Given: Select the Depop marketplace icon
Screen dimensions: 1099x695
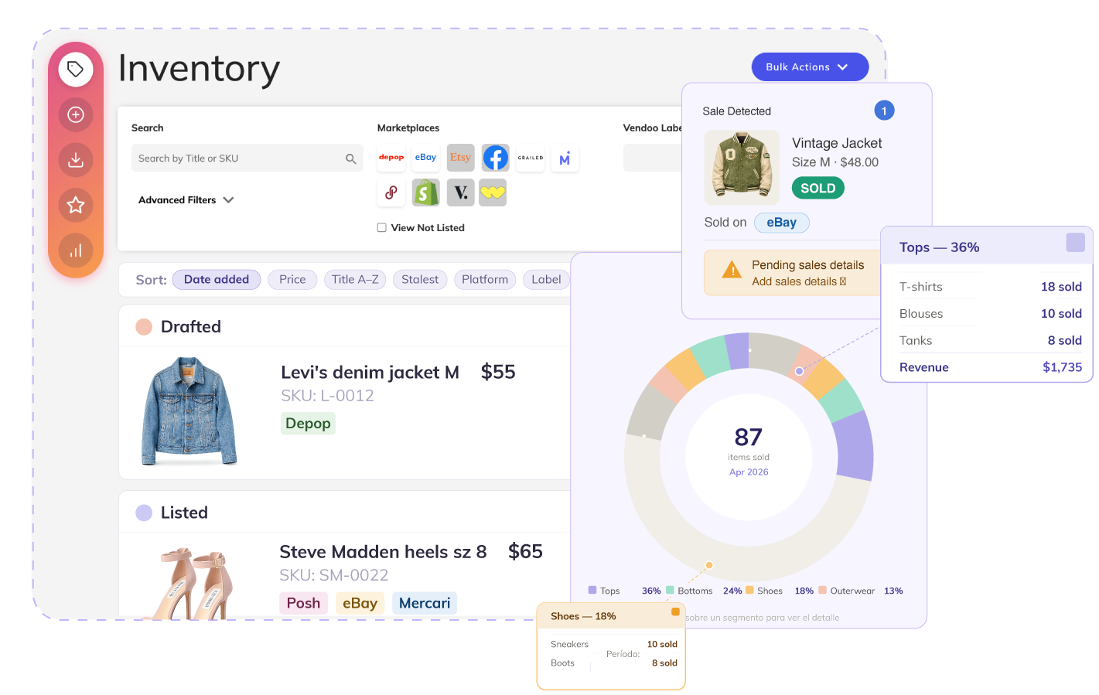Looking at the screenshot, I should pyautogui.click(x=391, y=158).
